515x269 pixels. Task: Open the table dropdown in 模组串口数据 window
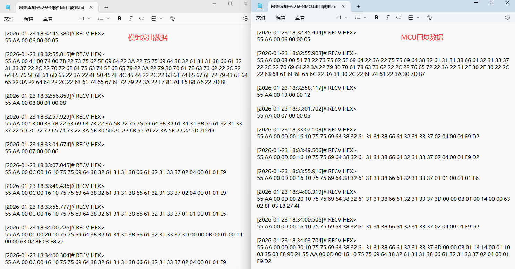(x=157, y=18)
